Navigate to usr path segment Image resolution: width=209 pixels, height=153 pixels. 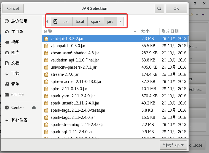[66, 22]
